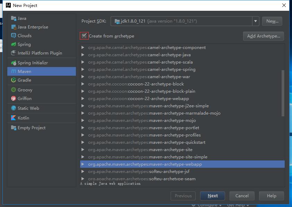The height and width of the screenshot is (207, 292).
Task: Select the Spring leaf icon
Action: [x=14, y=44]
